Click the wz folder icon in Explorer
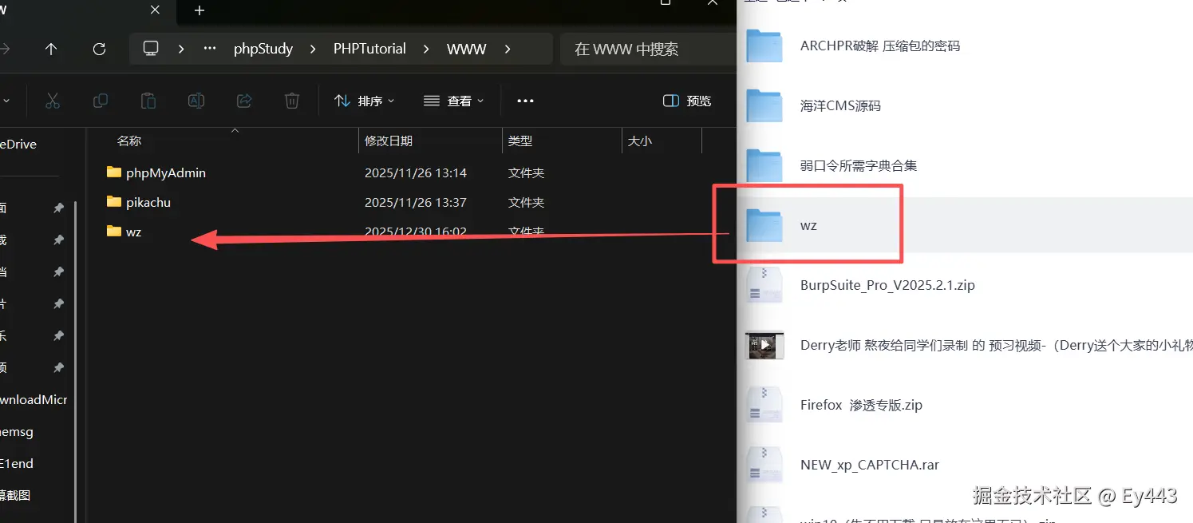Viewport: 1193px width, 523px height. [113, 232]
